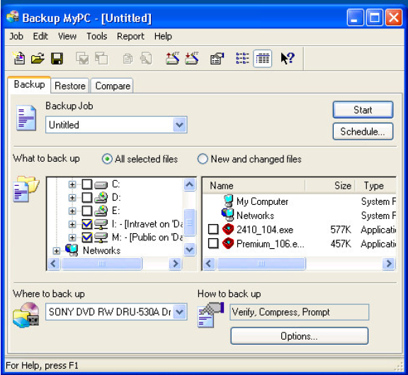
Task: Open the backup destination device dropdown
Action: (x=180, y=311)
